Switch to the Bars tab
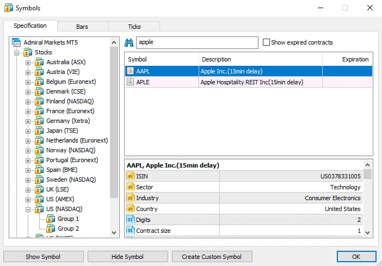The height and width of the screenshot is (266, 382). 82,27
